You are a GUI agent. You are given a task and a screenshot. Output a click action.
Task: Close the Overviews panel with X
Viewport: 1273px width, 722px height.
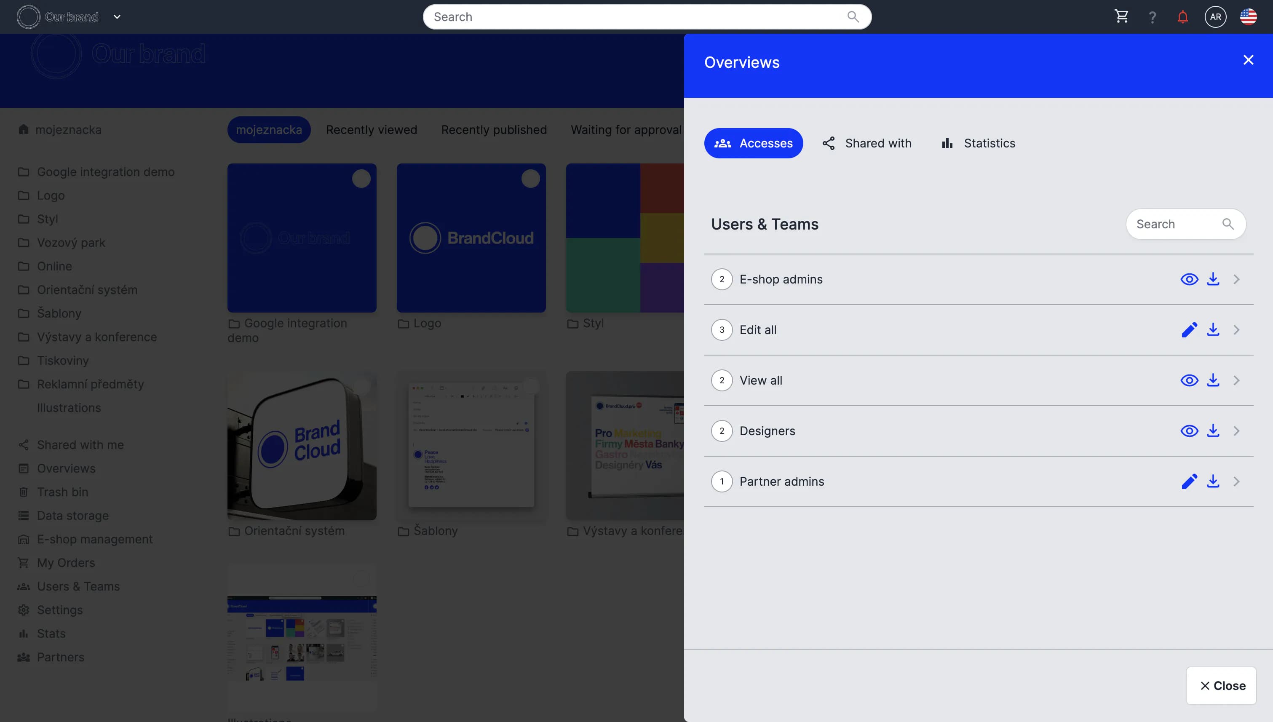[x=1248, y=60]
